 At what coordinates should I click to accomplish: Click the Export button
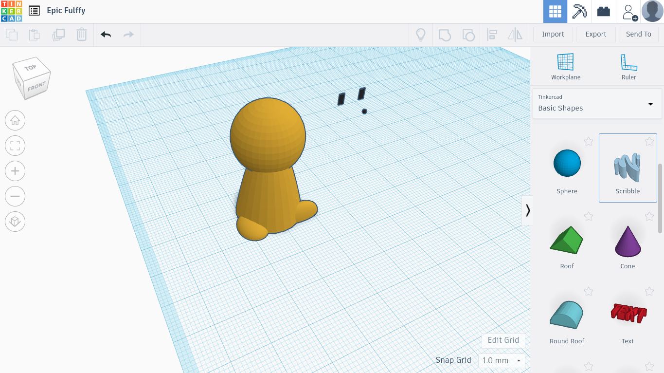pyautogui.click(x=596, y=34)
